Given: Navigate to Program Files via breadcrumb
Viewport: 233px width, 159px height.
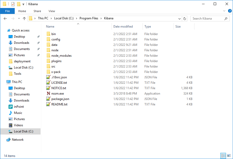Looking at the screenshot, I should click(x=89, y=18).
